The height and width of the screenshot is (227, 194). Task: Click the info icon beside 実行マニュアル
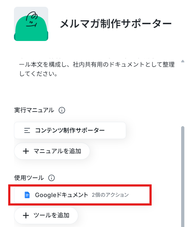click(62, 110)
